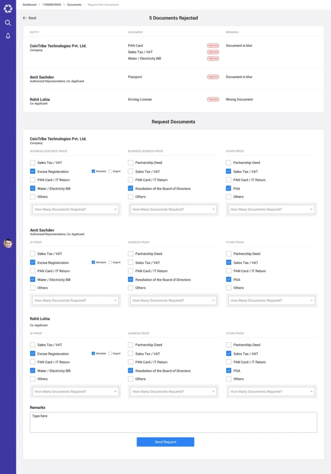Uncheck Mandate in Rohit Lohia's ID Proof
This screenshot has height=474, width=331.
click(x=93, y=354)
